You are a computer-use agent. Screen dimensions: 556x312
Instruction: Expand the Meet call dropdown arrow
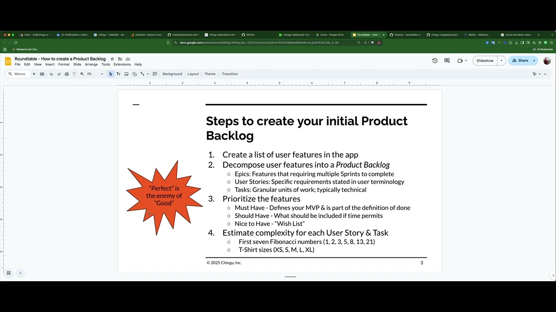pyautogui.click(x=466, y=61)
